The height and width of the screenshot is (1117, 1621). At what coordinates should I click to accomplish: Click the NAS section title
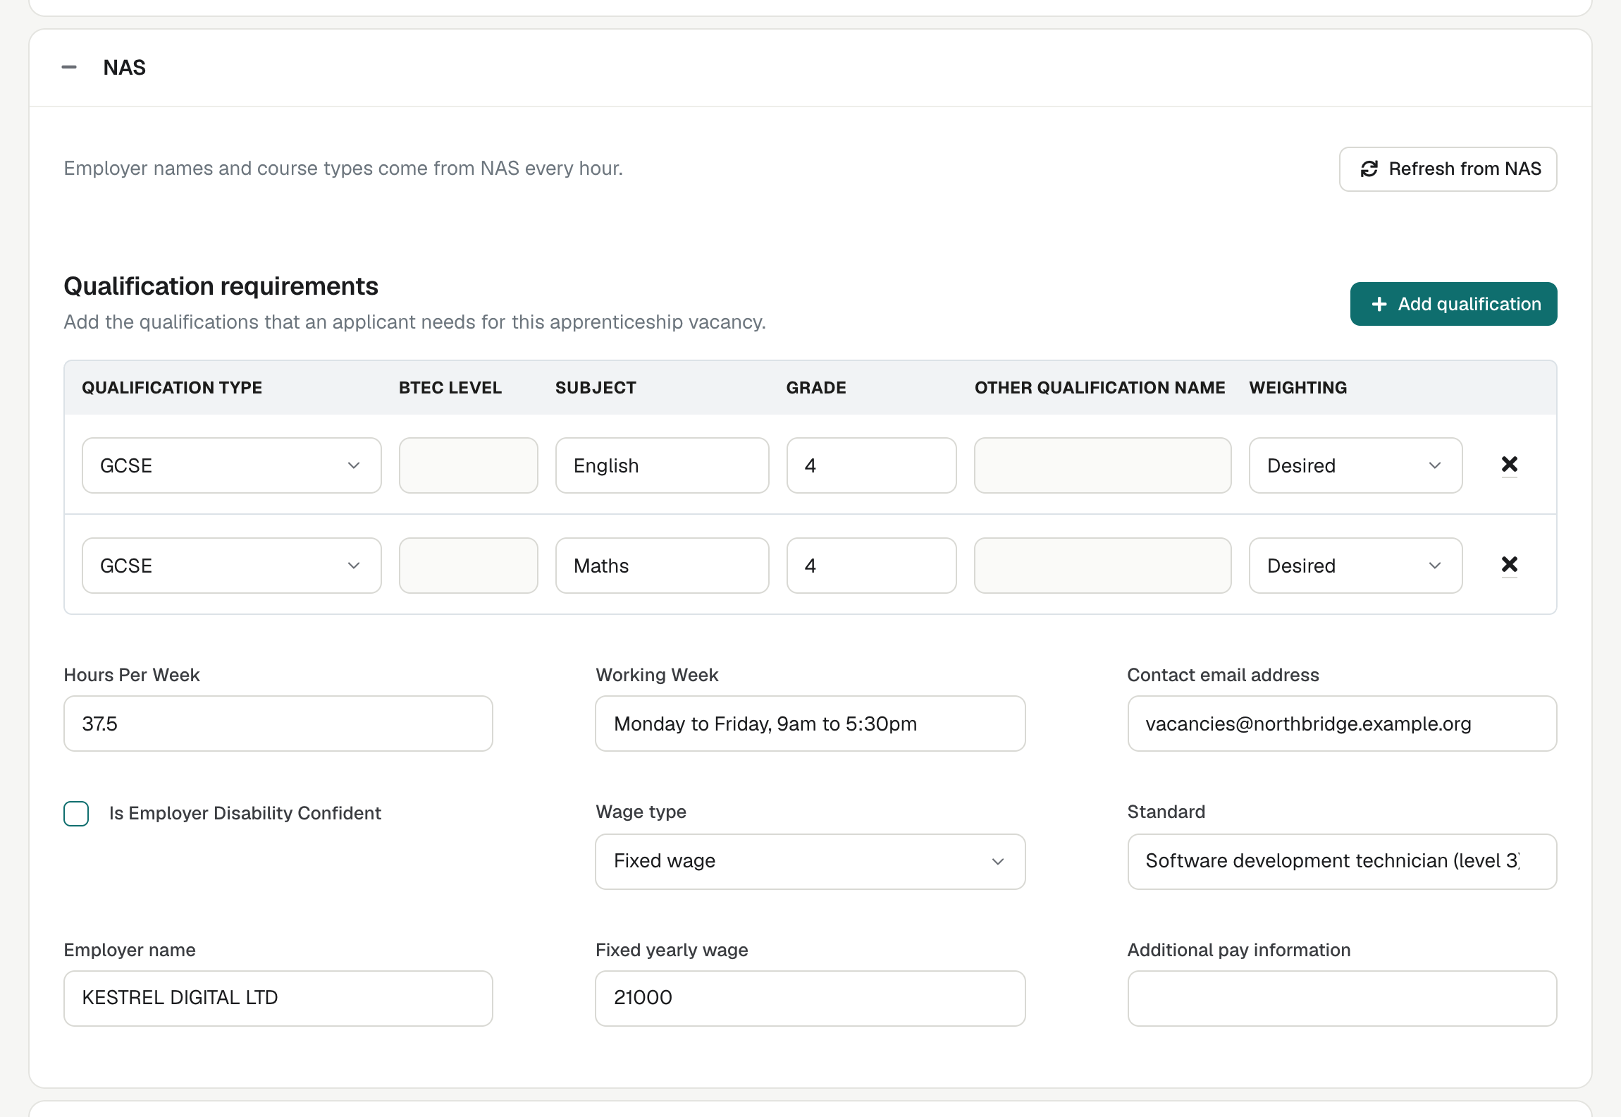pyautogui.click(x=124, y=68)
